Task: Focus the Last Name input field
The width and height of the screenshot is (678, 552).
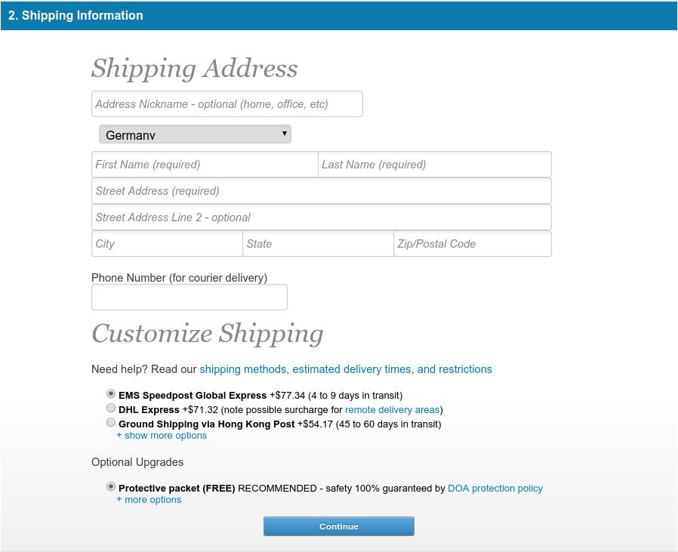Action: tap(435, 165)
